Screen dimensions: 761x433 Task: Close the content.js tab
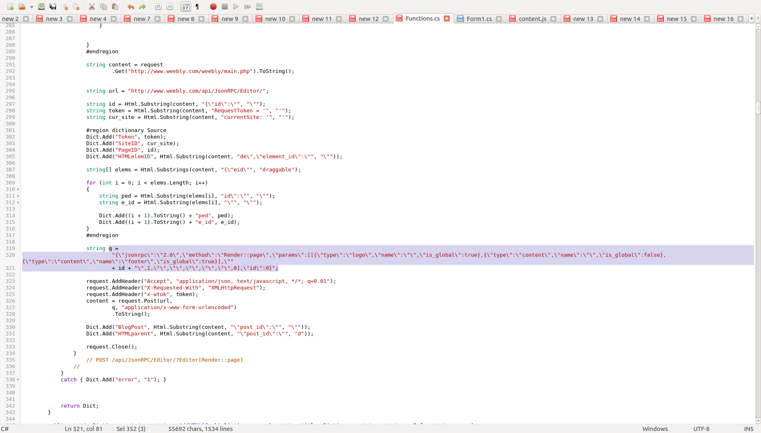pyautogui.click(x=553, y=19)
